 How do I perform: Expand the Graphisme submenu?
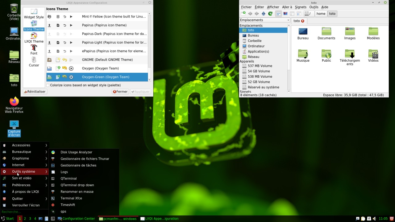[25, 158]
